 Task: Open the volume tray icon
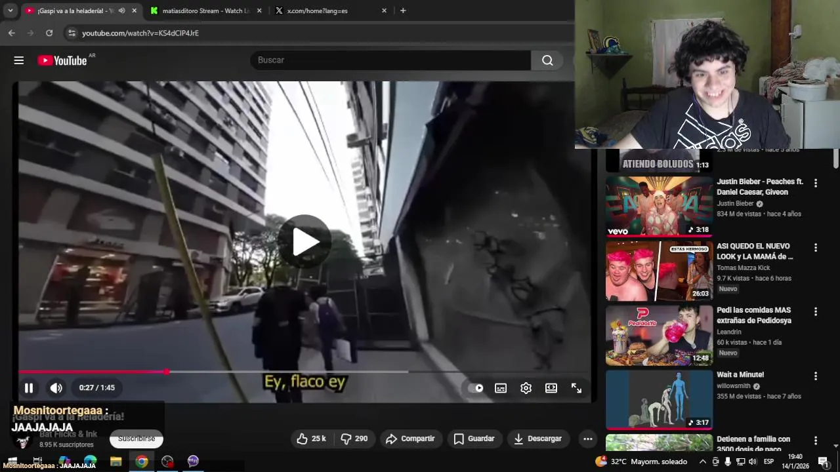click(753, 462)
